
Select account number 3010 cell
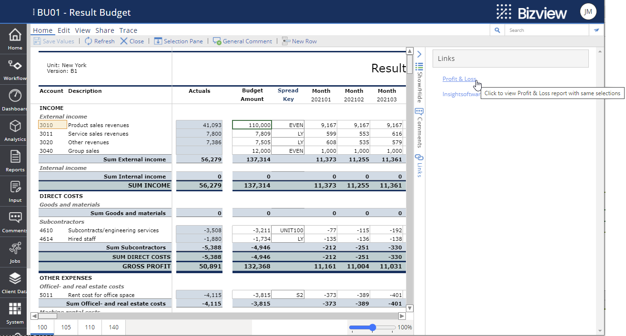pos(52,125)
